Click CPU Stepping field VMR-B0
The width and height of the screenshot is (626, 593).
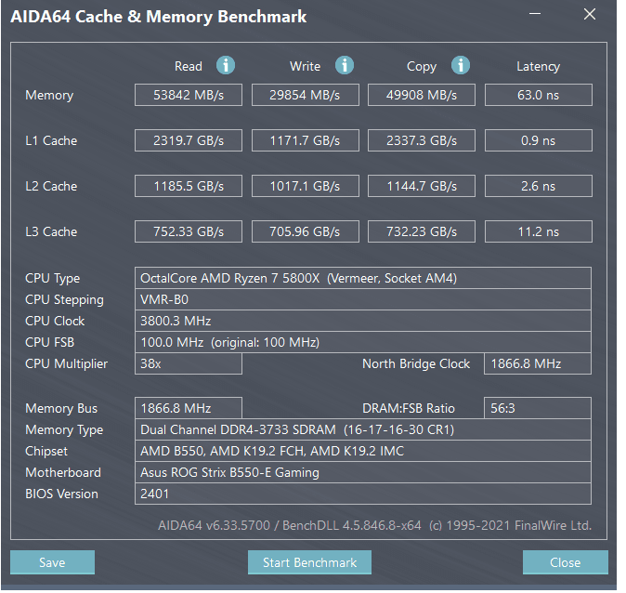(363, 299)
